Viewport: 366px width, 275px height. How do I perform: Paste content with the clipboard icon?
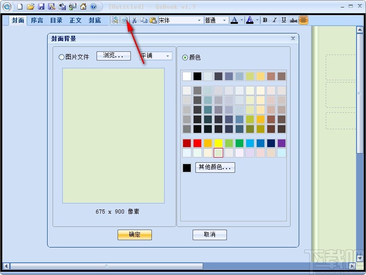[153, 20]
